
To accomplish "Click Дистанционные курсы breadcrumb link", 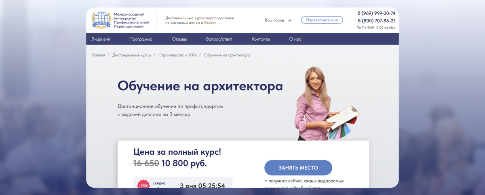I will pos(132,55).
